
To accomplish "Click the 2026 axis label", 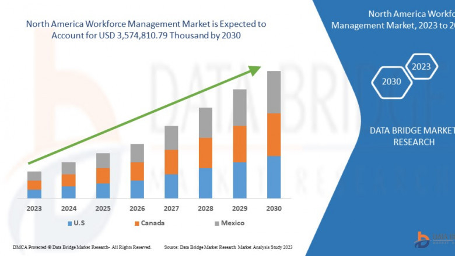I will [137, 208].
